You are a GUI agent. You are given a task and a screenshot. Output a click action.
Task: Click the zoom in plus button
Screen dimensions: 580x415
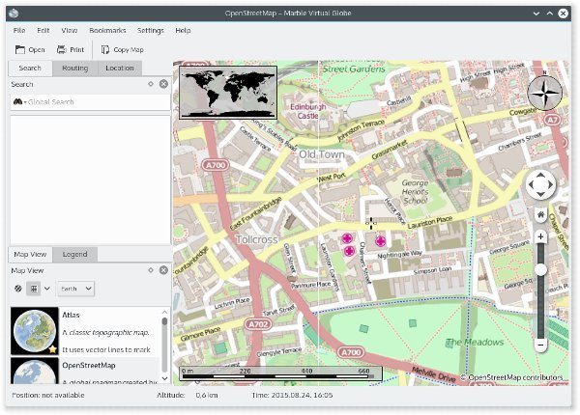point(540,236)
